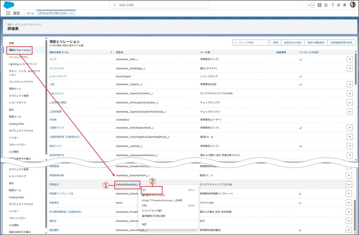Screen dimensions: 359x235
Task: Select 項目とリレーション in the sidebar
Action: (20, 50)
